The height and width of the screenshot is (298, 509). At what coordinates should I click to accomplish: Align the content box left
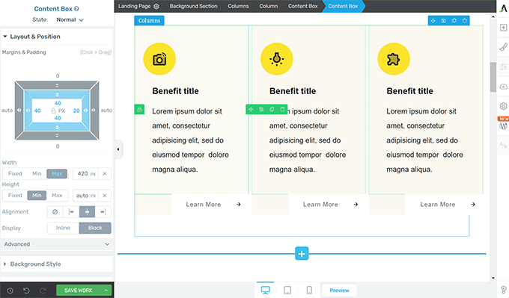pos(71,212)
